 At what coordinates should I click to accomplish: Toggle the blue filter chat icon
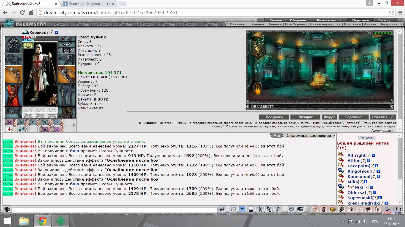click(242, 209)
